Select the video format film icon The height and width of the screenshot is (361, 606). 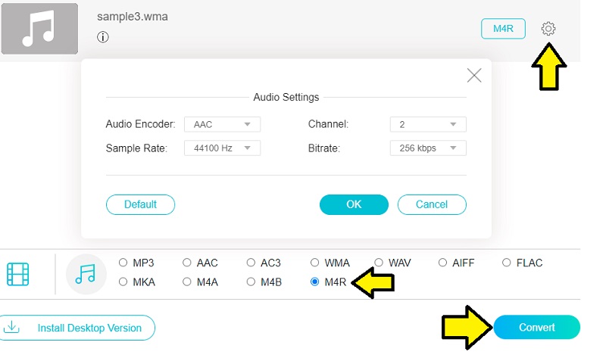pos(18,274)
